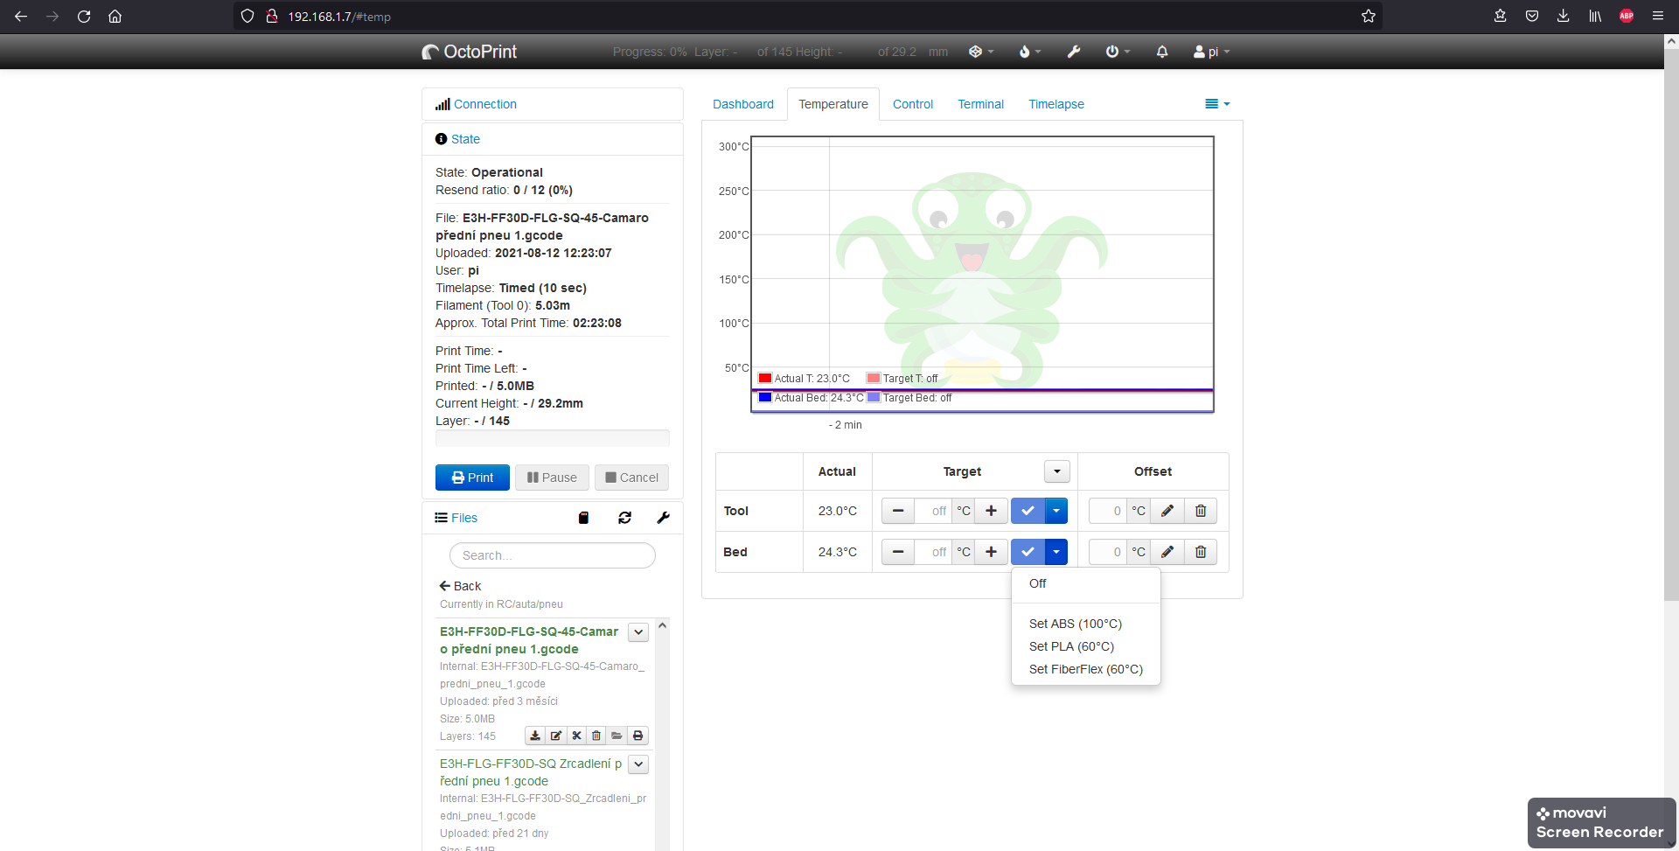Focus the Tool offset input

(x=1108, y=511)
